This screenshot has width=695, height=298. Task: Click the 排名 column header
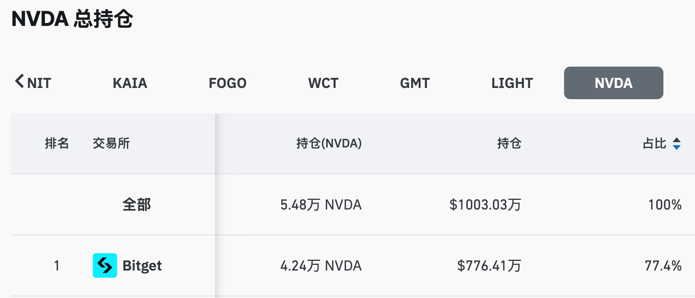57,143
